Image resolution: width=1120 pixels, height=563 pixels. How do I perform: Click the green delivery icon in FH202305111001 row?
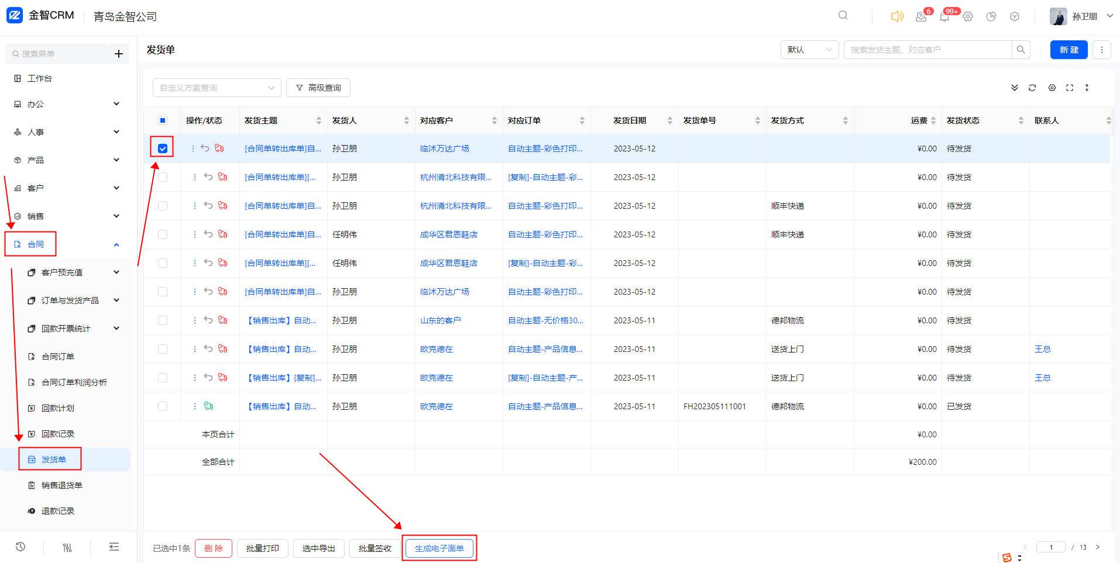(x=208, y=406)
